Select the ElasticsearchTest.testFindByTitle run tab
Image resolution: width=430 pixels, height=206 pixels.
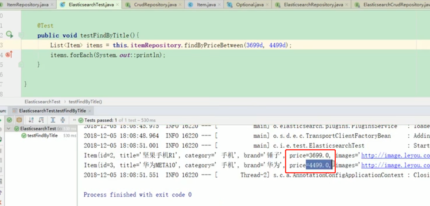(52, 111)
